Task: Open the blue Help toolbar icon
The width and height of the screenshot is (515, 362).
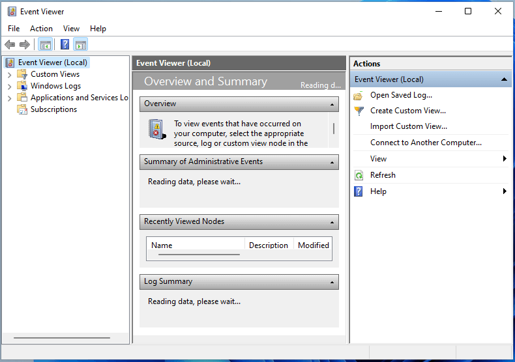Action: pyautogui.click(x=65, y=44)
